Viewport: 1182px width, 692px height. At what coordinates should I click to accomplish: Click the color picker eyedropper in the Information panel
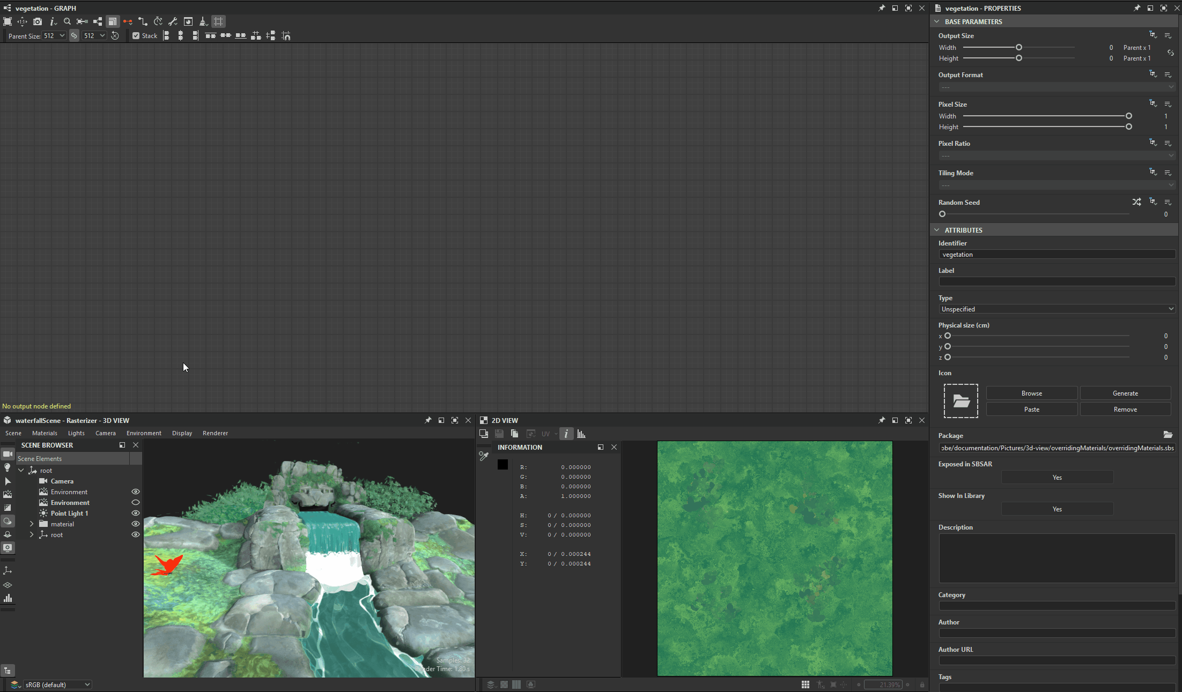click(x=483, y=456)
